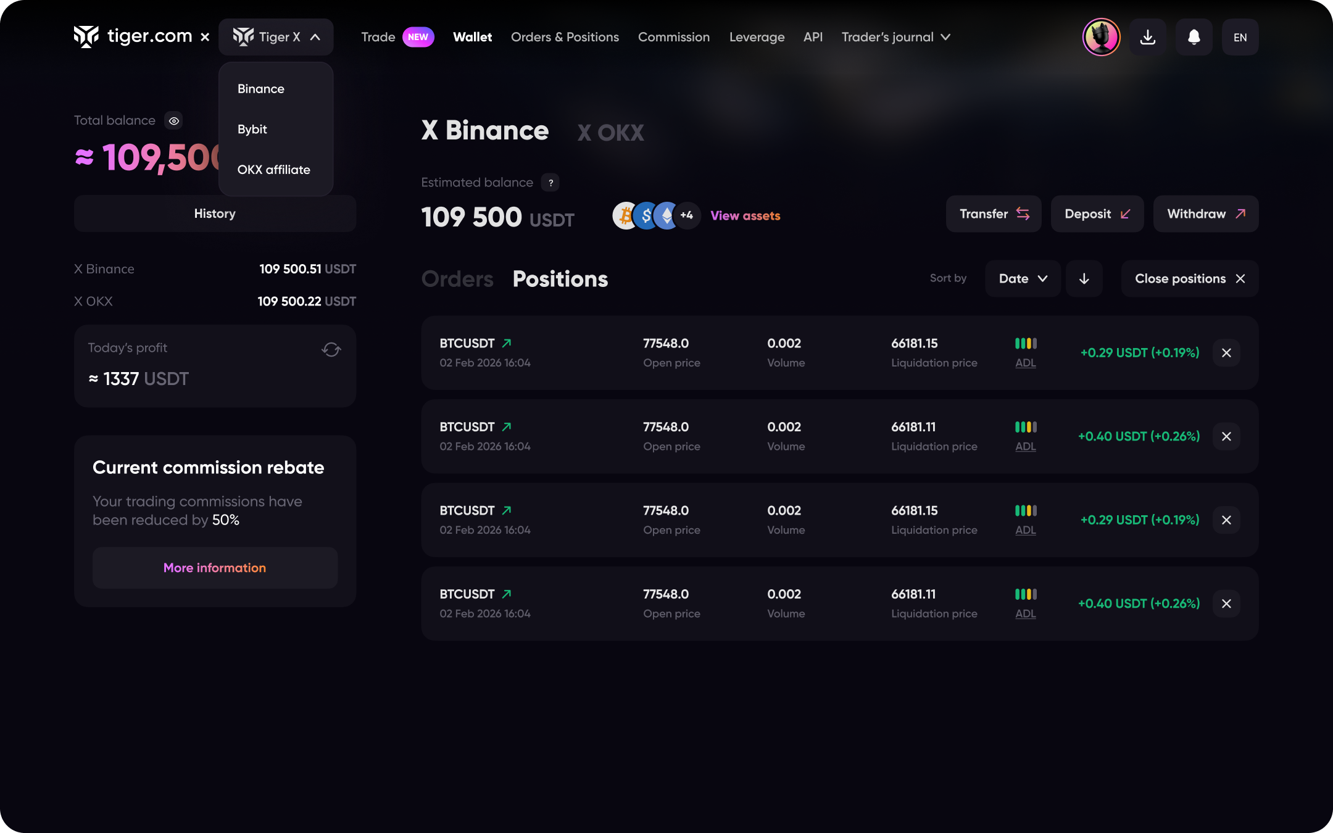
Task: Open the Date sort dropdown
Action: tap(1023, 279)
